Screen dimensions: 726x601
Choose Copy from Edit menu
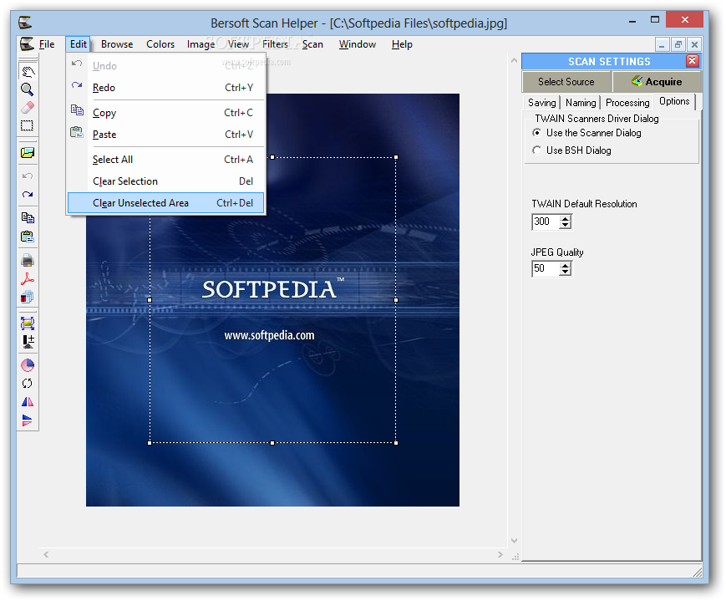click(166, 113)
